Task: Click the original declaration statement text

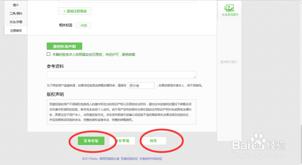Action: click(x=94, y=55)
